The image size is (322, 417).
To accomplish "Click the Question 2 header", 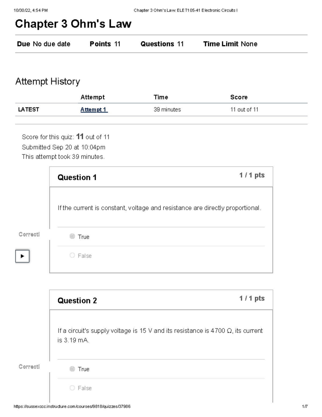I will [77, 300].
